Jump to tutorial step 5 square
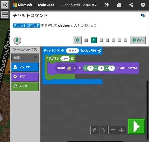Screen dimensions: 149x142 click(x=113, y=40)
